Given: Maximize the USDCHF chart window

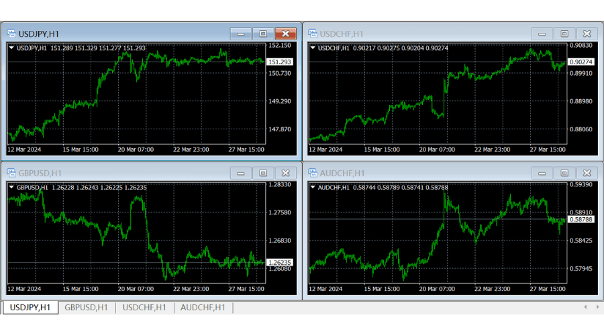Looking at the screenshot, I should (564, 33).
